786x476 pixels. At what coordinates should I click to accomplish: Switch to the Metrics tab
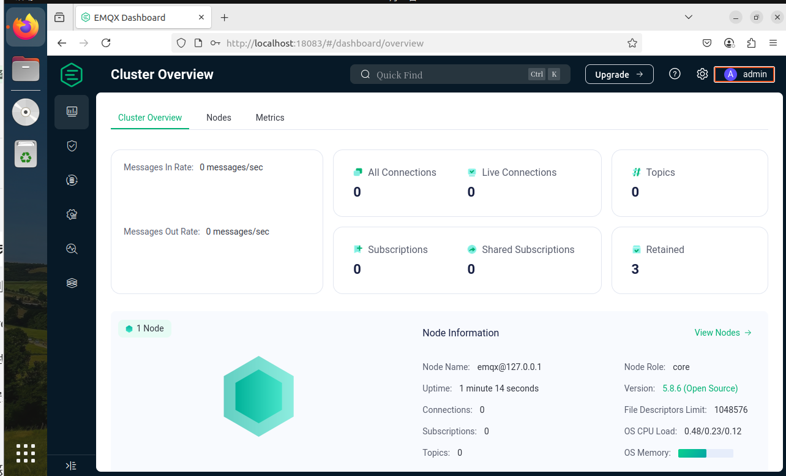(270, 118)
